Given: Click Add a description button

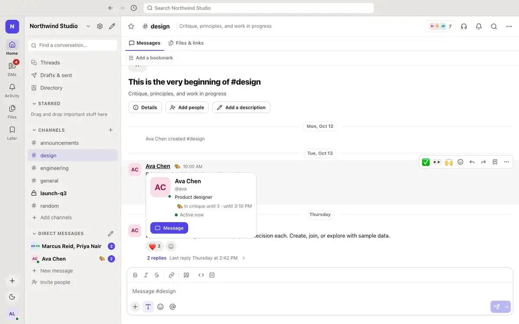Looking at the screenshot, I should coord(241,108).
